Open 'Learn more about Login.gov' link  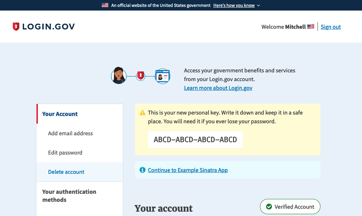pyautogui.click(x=218, y=88)
